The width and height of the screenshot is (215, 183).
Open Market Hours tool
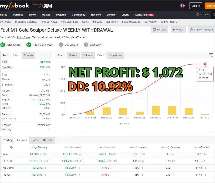[x=169, y=22]
